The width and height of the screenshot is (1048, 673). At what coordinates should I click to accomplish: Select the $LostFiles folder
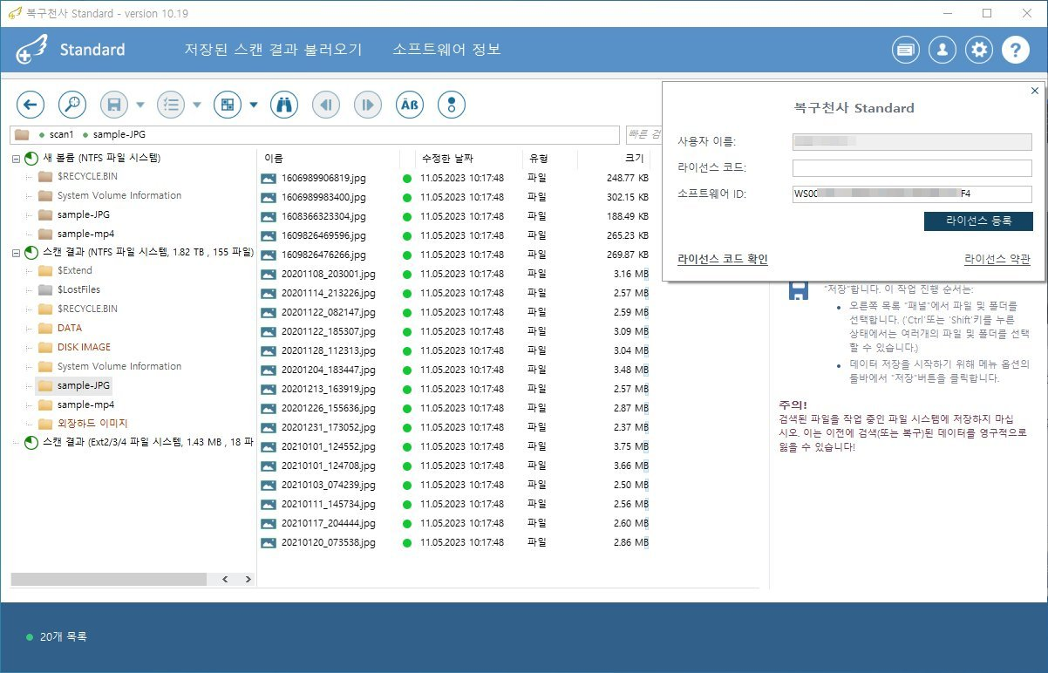pos(78,290)
